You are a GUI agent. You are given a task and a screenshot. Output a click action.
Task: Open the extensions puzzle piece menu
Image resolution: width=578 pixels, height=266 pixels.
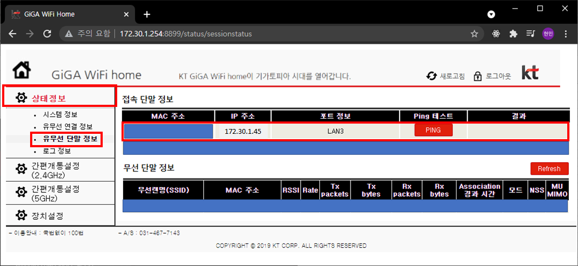(x=513, y=34)
